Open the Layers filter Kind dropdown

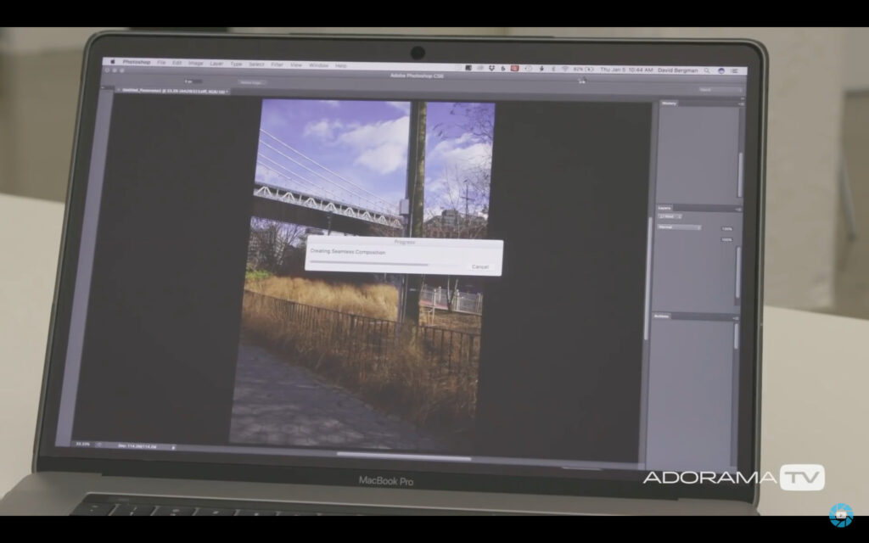tap(670, 217)
